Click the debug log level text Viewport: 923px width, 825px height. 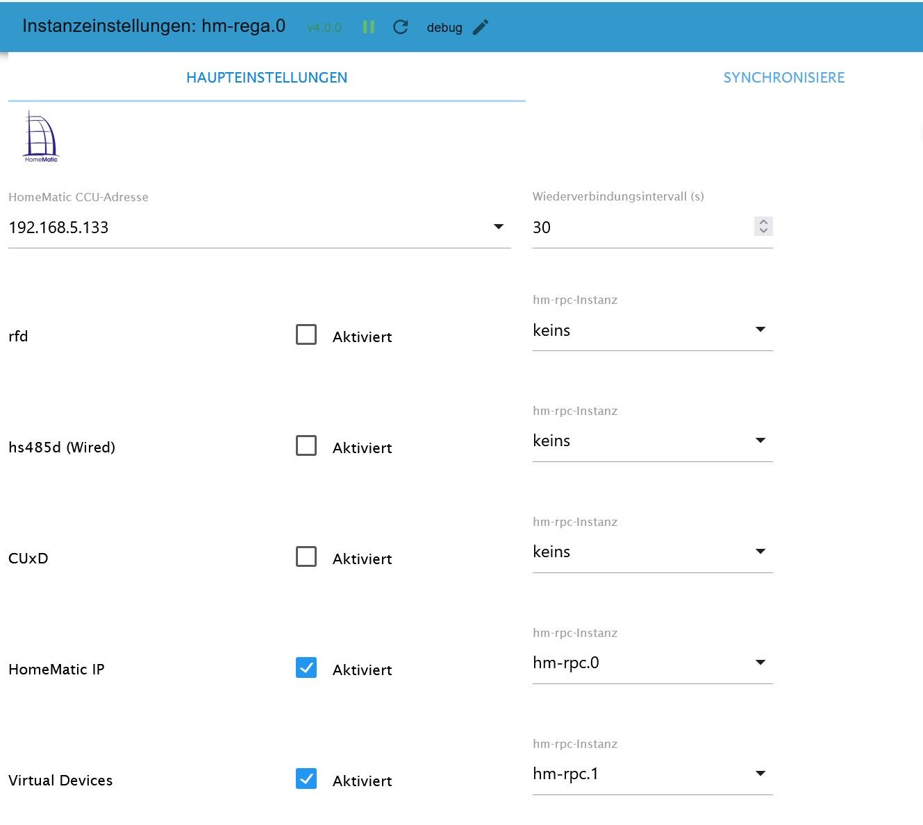444,28
